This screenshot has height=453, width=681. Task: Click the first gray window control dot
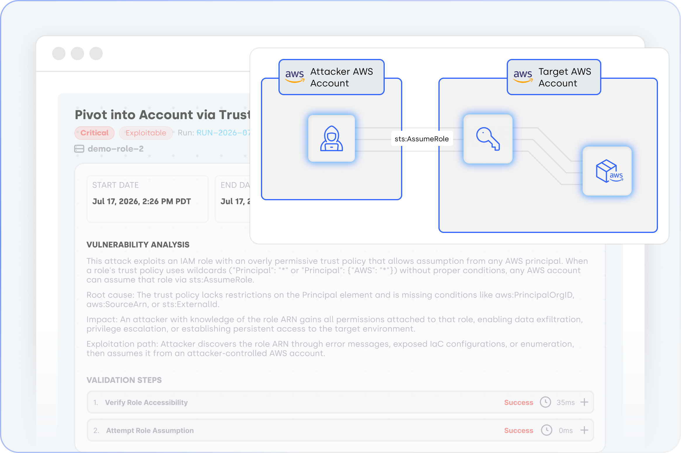pyautogui.click(x=59, y=53)
